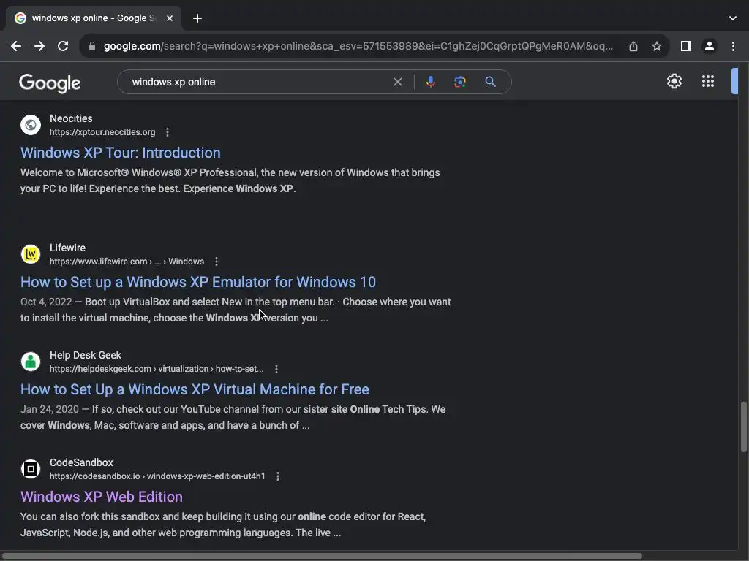
Task: Click the Help Desk Geek site name
Action: tap(86, 355)
